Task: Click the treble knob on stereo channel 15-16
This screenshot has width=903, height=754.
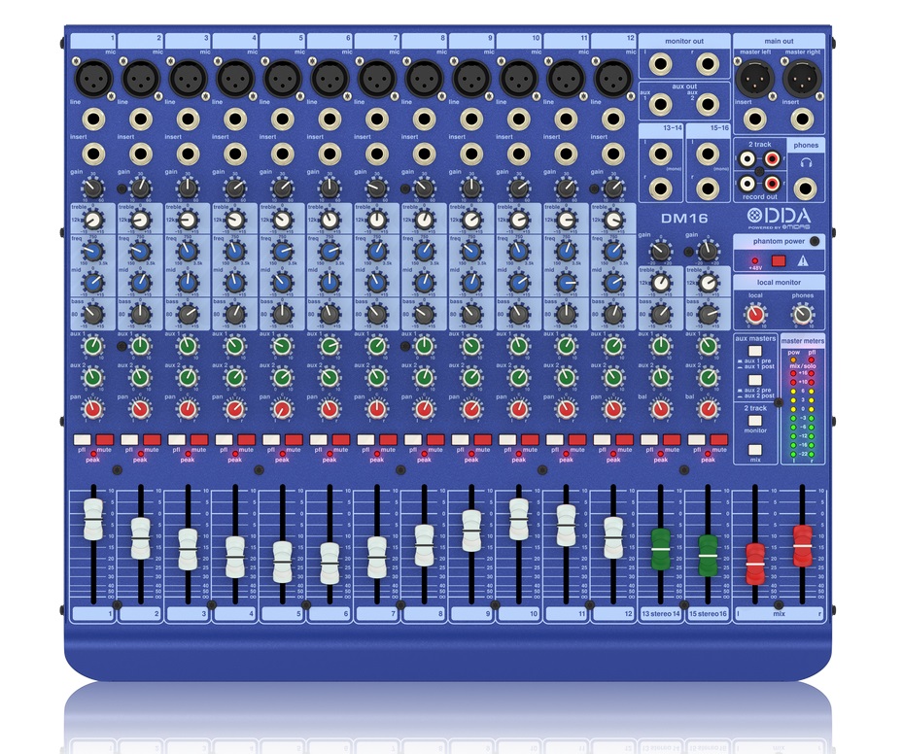Action: click(708, 282)
